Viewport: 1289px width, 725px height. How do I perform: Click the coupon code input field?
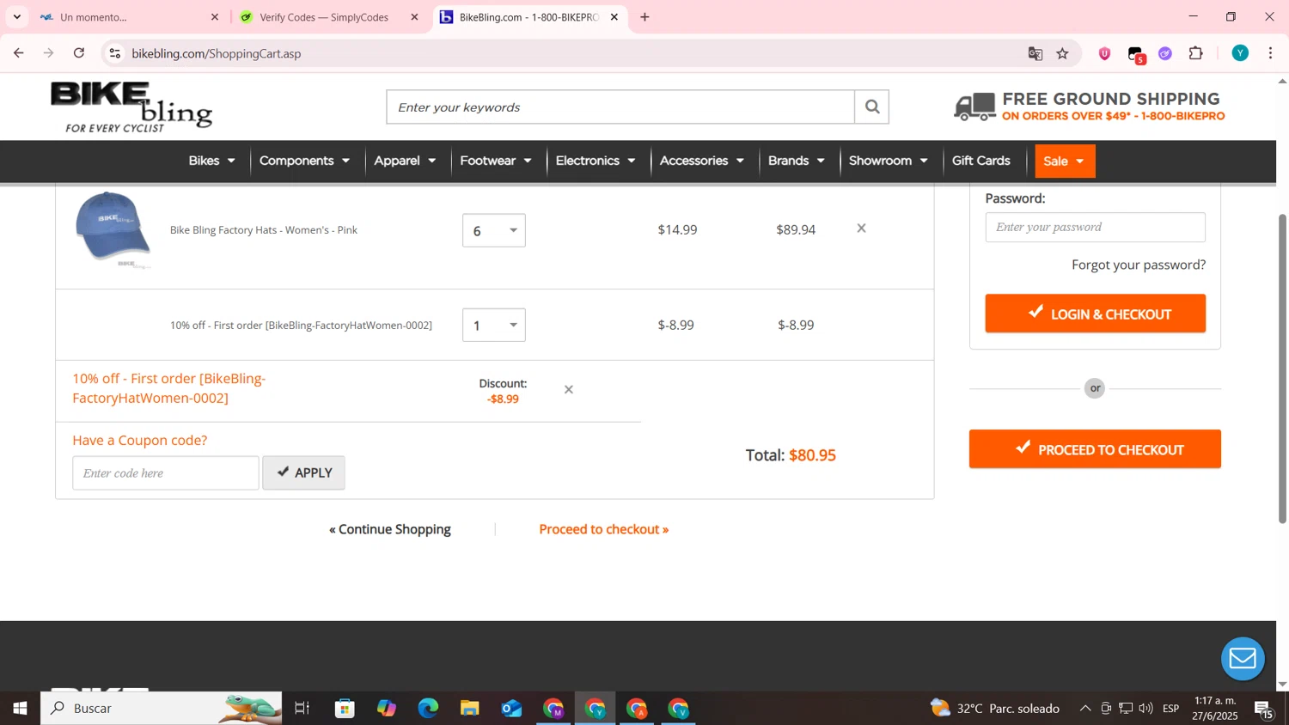(x=166, y=473)
